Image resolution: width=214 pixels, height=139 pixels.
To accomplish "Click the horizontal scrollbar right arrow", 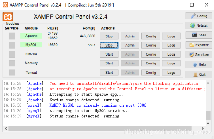I will (x=202, y=129).
